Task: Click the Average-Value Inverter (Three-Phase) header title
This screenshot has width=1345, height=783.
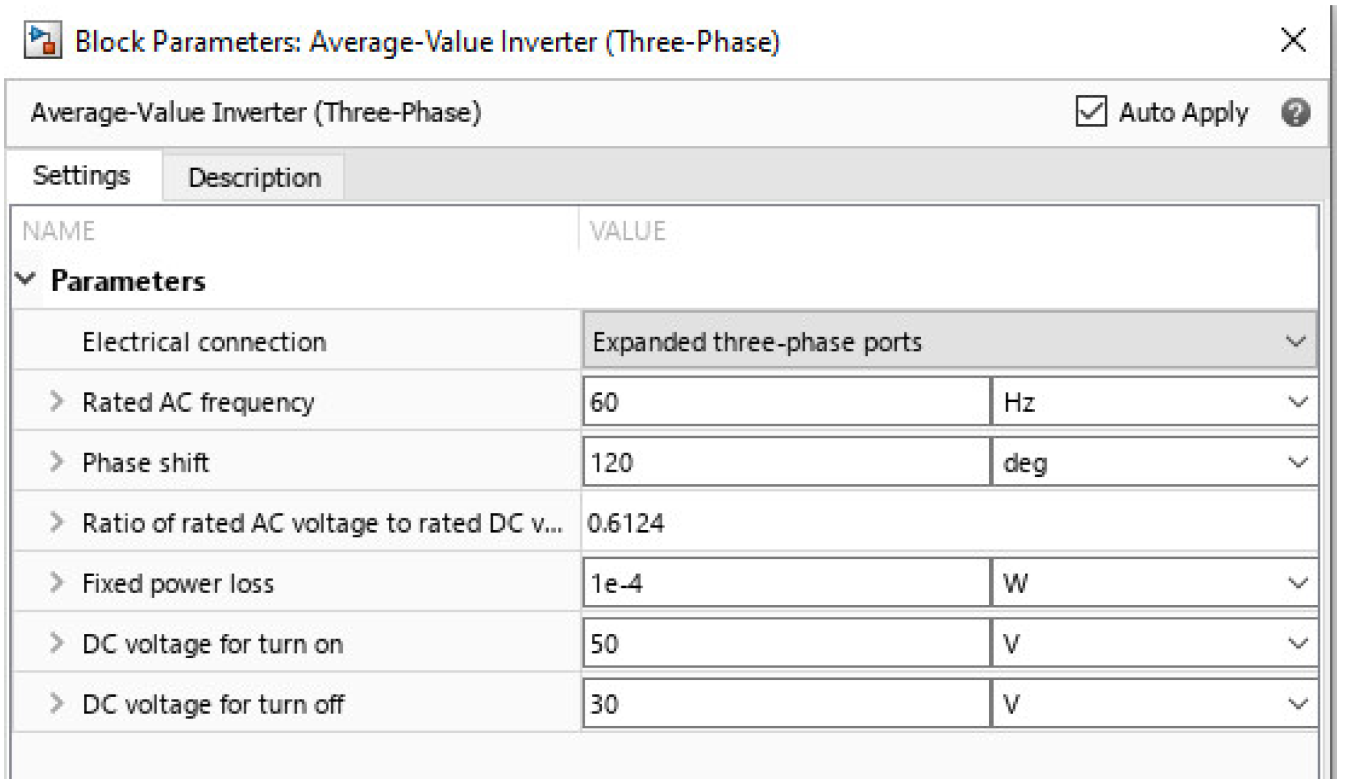Action: tap(256, 112)
